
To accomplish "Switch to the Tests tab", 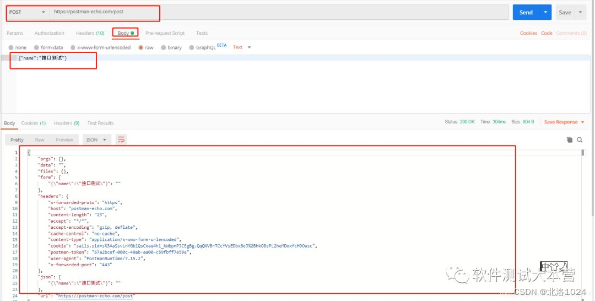I will click(x=202, y=33).
